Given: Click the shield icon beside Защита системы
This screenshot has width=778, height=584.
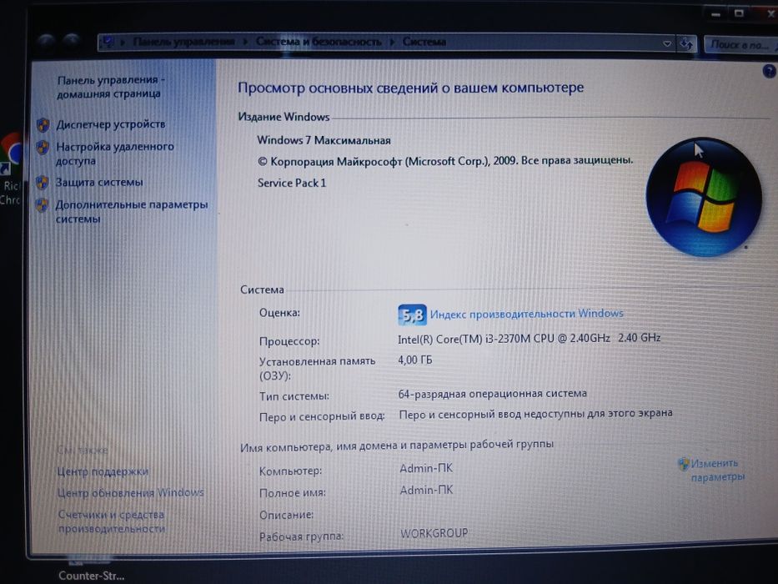Looking at the screenshot, I should (x=43, y=183).
